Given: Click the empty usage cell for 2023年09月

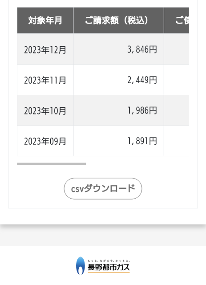Looking at the screenshot, I should 177,141.
